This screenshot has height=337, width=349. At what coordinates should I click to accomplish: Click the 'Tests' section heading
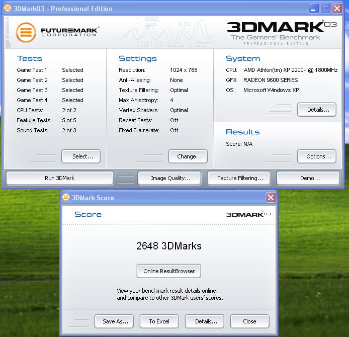point(29,58)
